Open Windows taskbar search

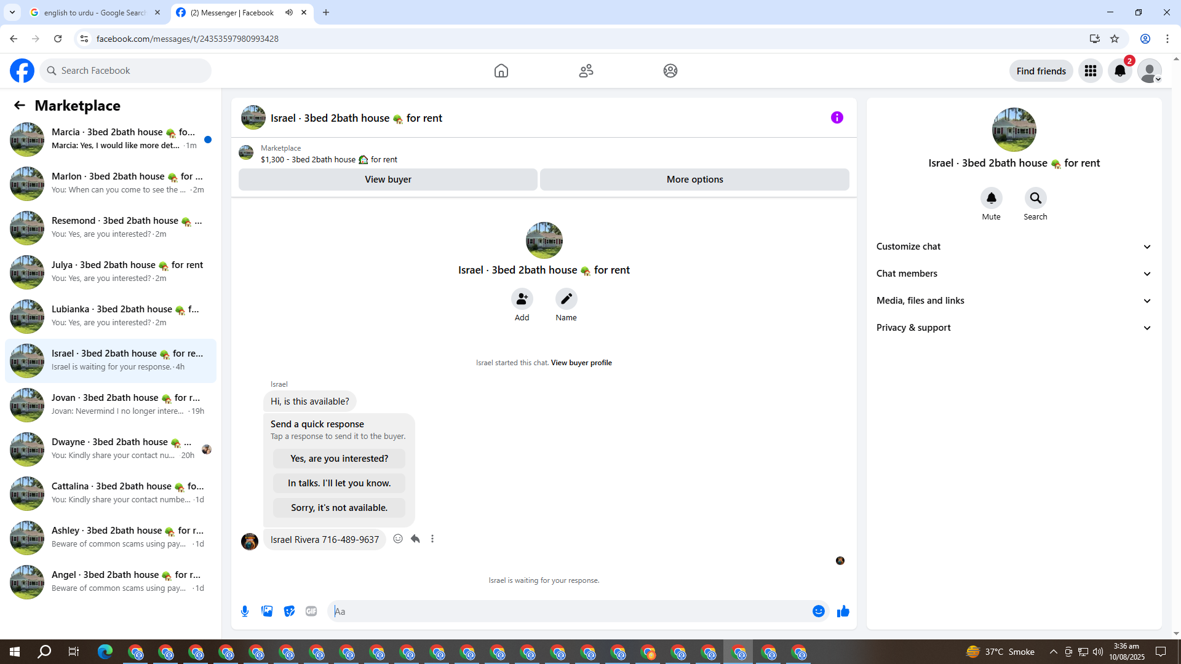[x=44, y=652]
